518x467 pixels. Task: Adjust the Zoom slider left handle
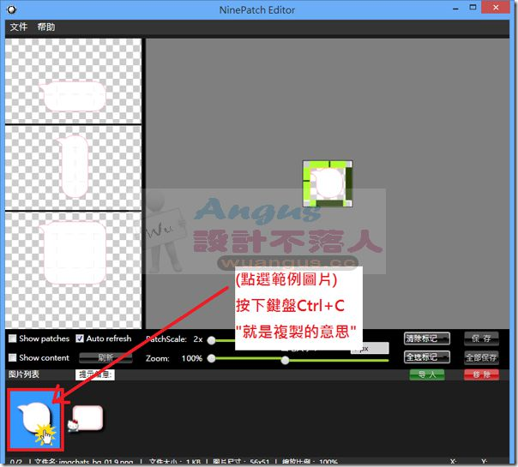[x=212, y=358]
